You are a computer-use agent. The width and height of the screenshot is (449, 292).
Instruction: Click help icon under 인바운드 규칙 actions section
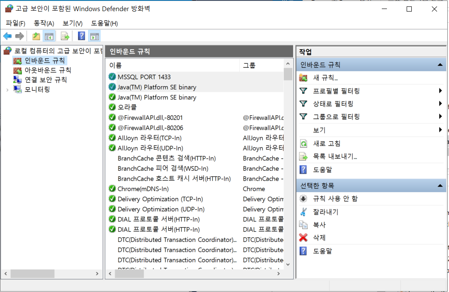[x=303, y=170]
